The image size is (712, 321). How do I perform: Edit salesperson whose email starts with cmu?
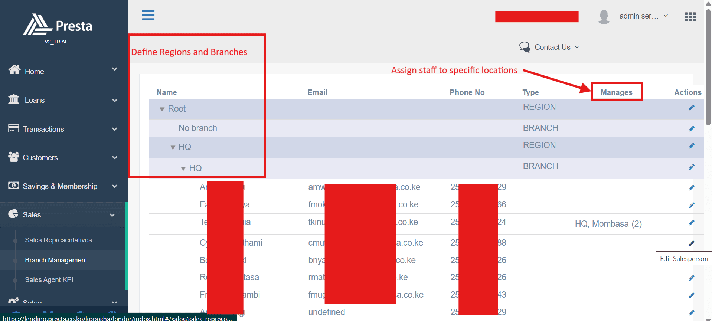pyautogui.click(x=691, y=243)
